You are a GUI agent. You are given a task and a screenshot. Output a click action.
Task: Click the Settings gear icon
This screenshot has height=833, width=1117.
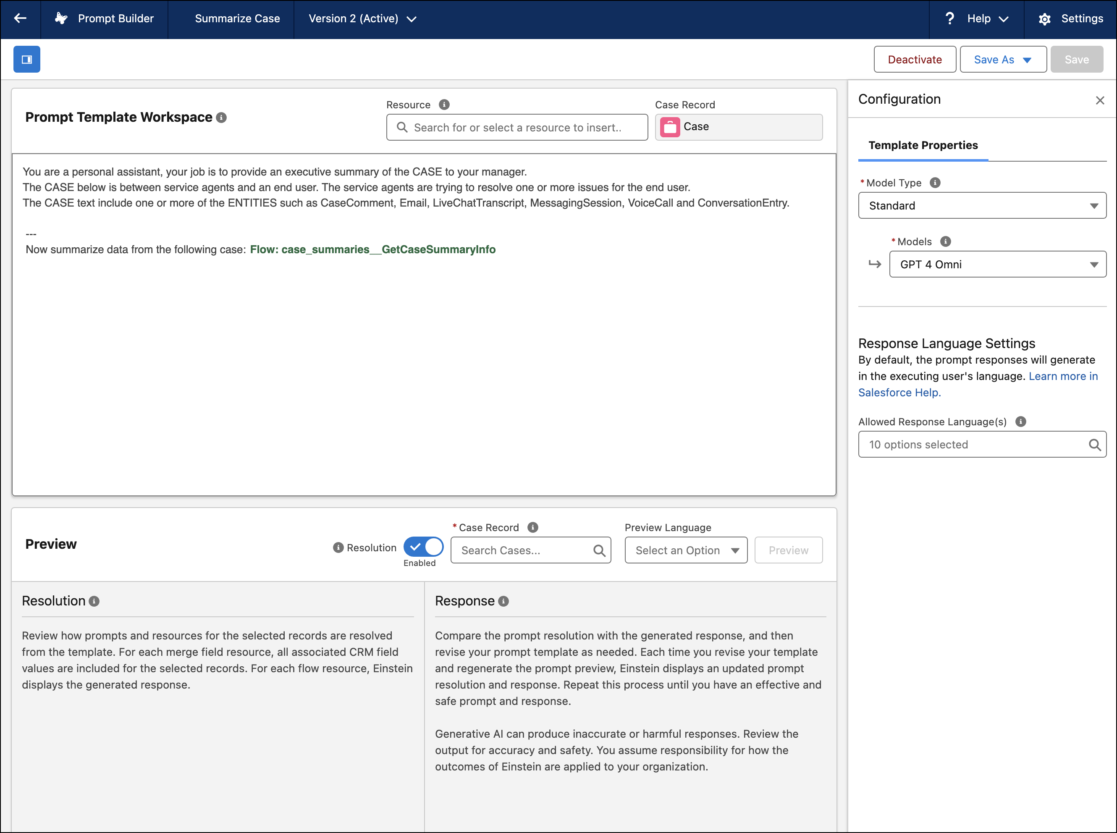(x=1044, y=19)
